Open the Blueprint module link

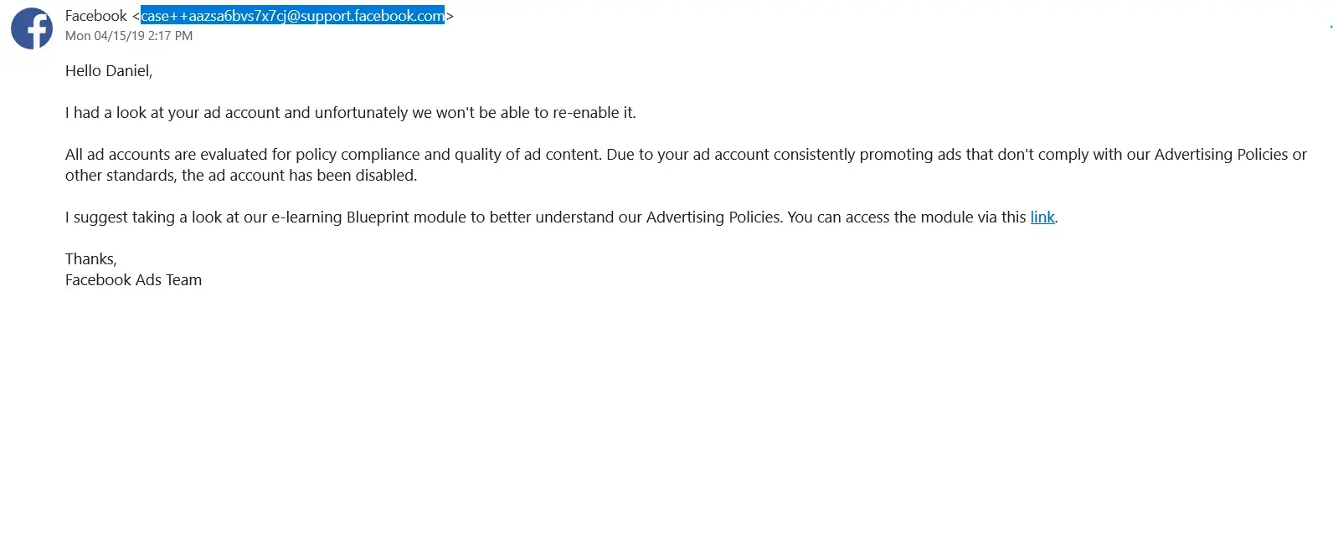click(1042, 217)
